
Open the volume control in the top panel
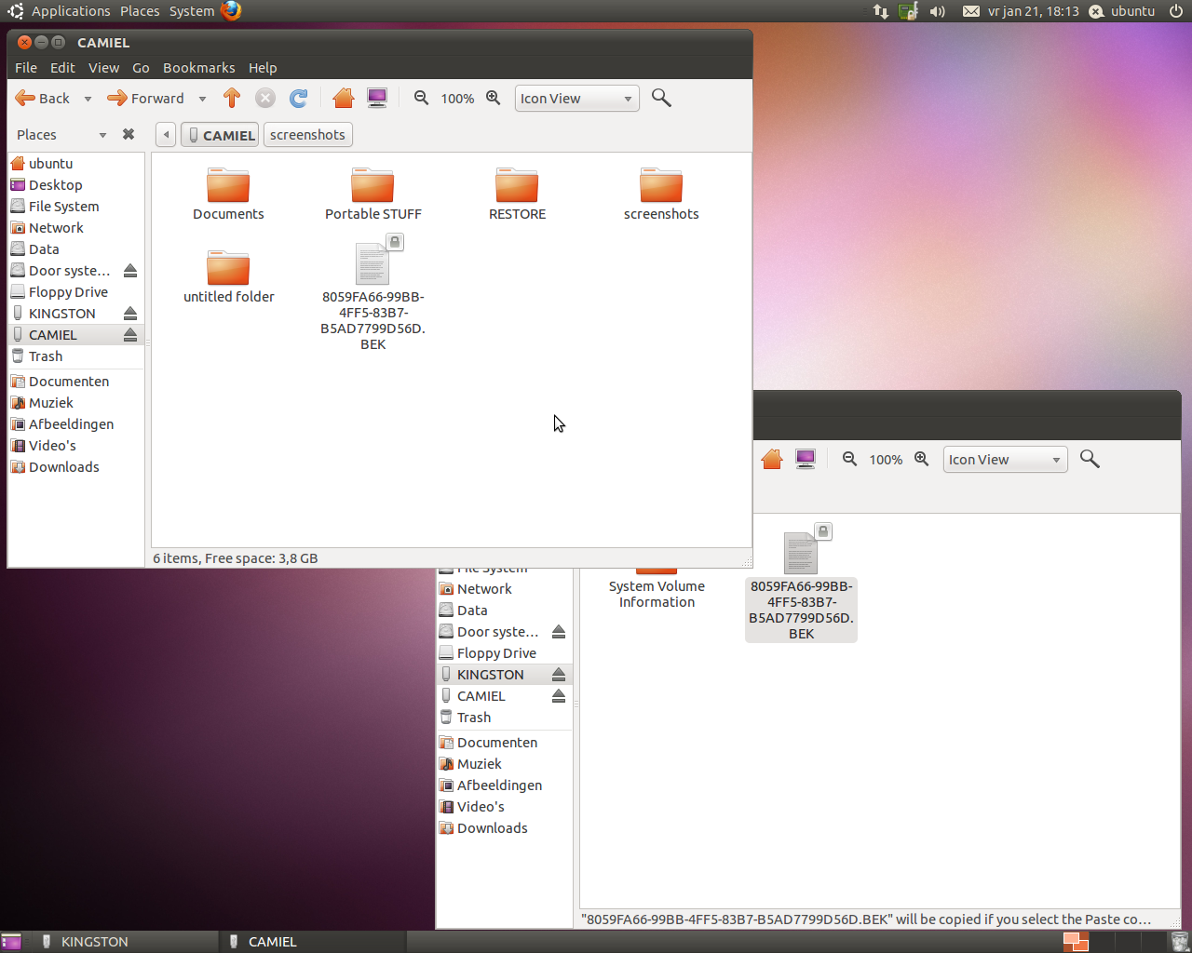coord(938,11)
